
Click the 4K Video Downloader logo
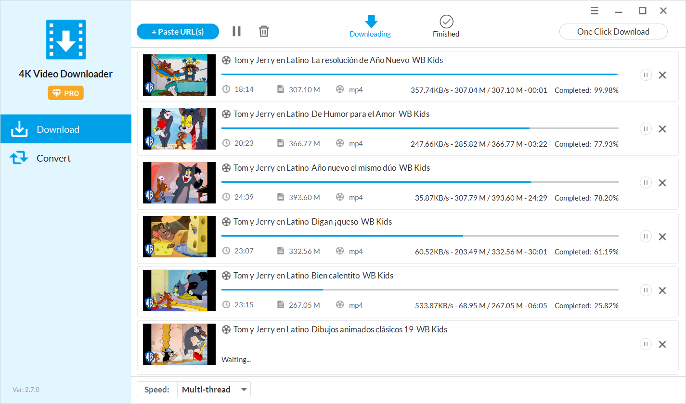click(65, 39)
